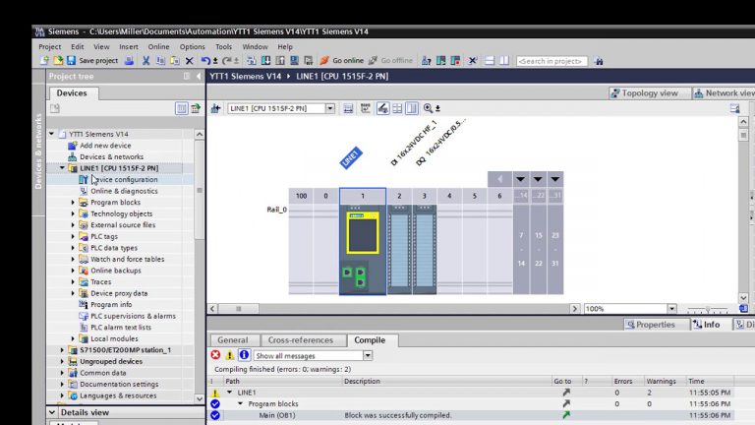Select the DI module in slot 2

click(x=399, y=250)
